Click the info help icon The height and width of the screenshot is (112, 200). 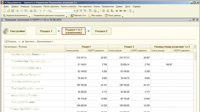pyautogui.click(x=95, y=11)
